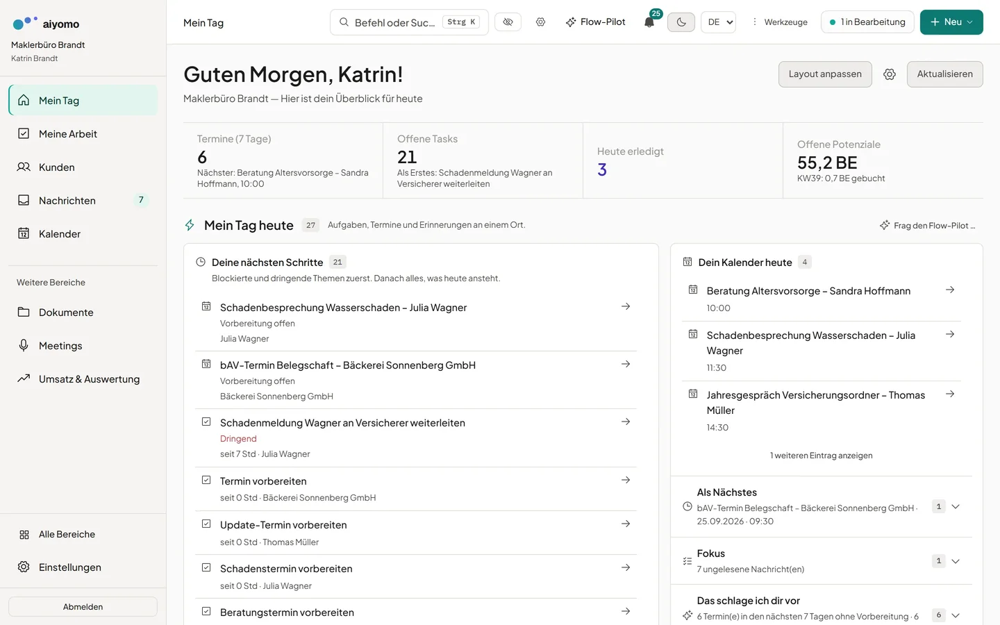The width and height of the screenshot is (1000, 625).
Task: Click the Nachrichten unread badge 7
Action: coord(141,200)
